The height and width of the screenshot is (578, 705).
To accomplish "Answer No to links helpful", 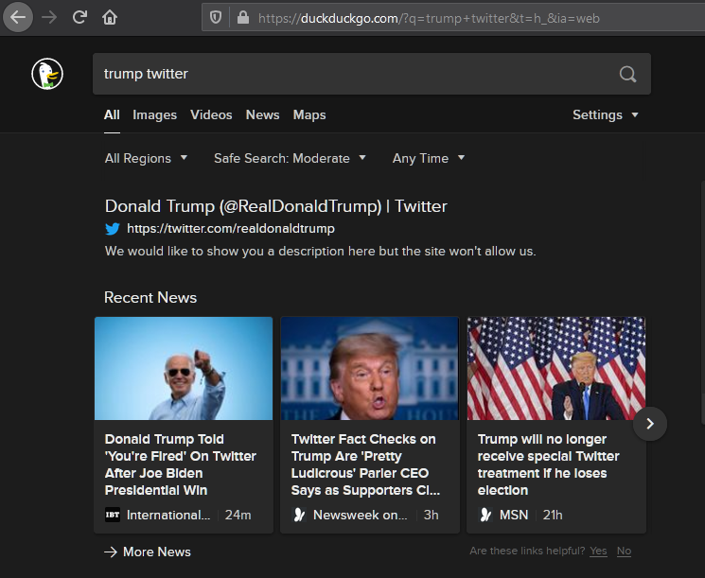I will pyautogui.click(x=624, y=551).
